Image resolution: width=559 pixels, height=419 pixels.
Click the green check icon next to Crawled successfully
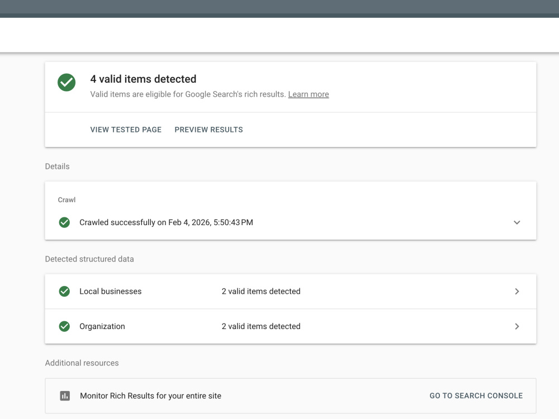[x=64, y=222]
